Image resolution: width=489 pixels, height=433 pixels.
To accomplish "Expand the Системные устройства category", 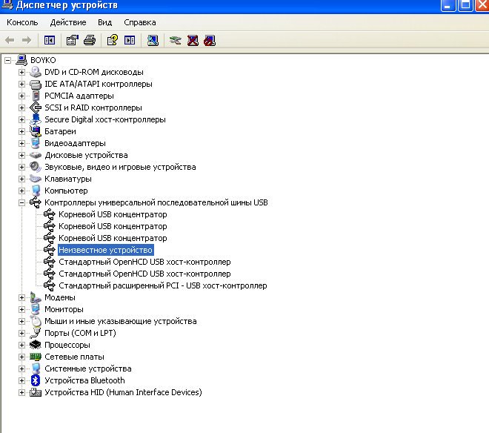I will coord(21,368).
